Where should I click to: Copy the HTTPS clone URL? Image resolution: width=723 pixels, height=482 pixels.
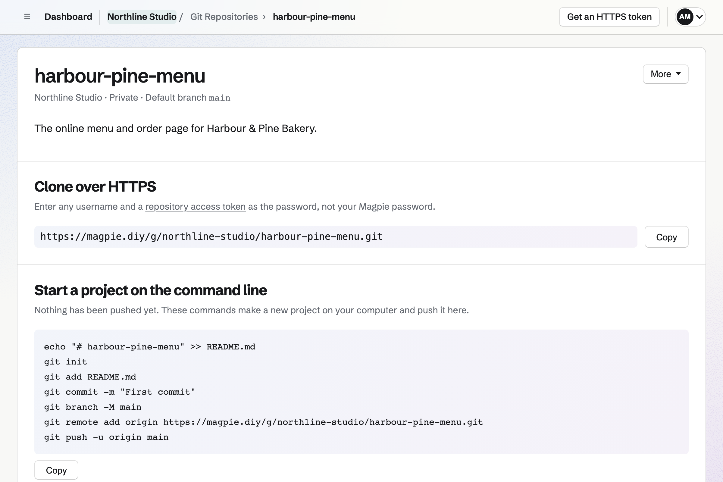[666, 237]
